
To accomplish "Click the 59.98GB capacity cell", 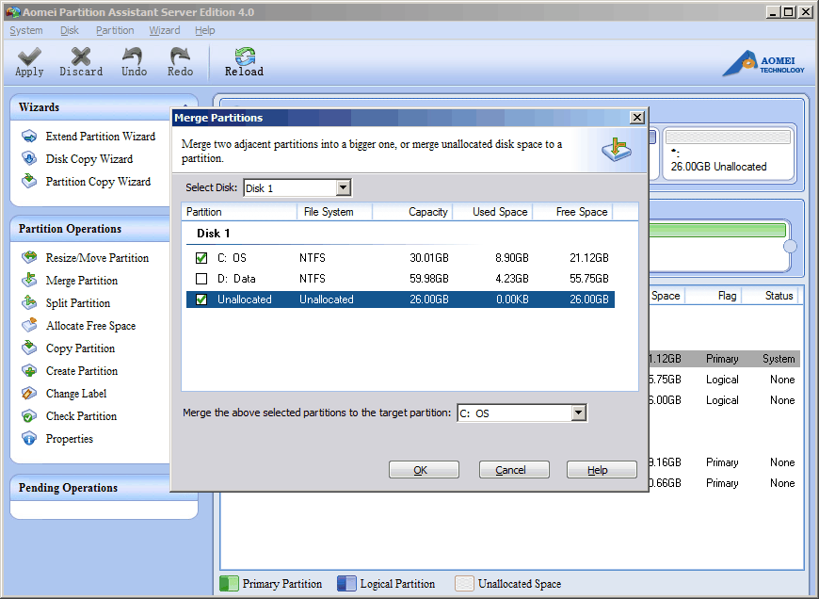I will 429,279.
